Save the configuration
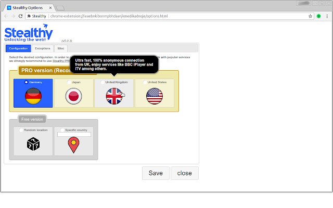The width and height of the screenshot is (333, 208). coord(156,173)
